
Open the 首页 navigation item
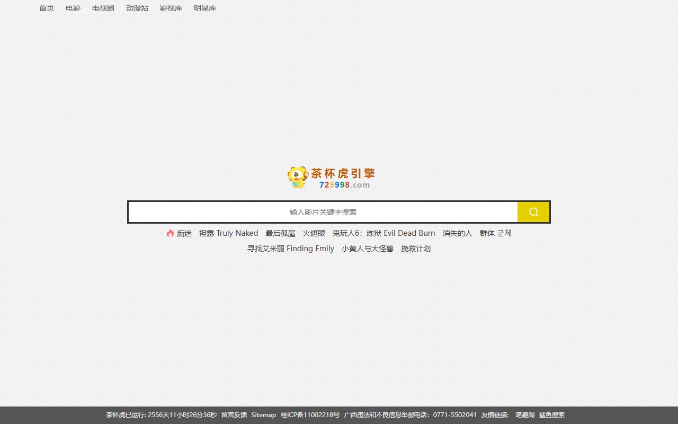point(47,8)
